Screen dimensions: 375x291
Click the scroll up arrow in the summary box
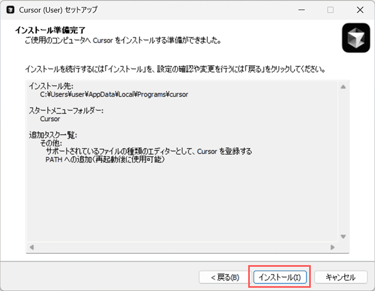coord(343,87)
